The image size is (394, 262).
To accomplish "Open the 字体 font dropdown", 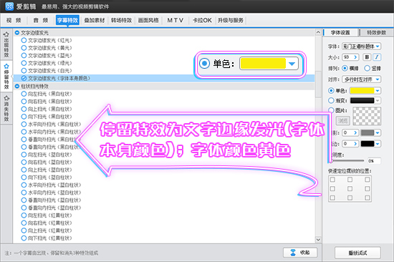I will pos(362,47).
